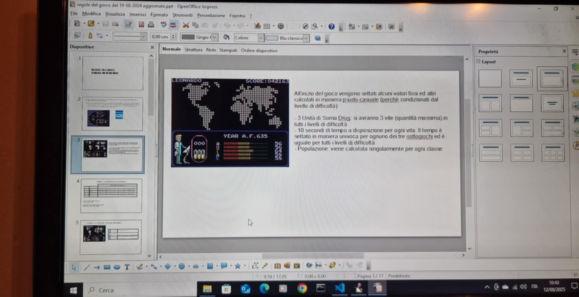Select the Line drawing tool
Screen dimensions: 579x297
87,267
